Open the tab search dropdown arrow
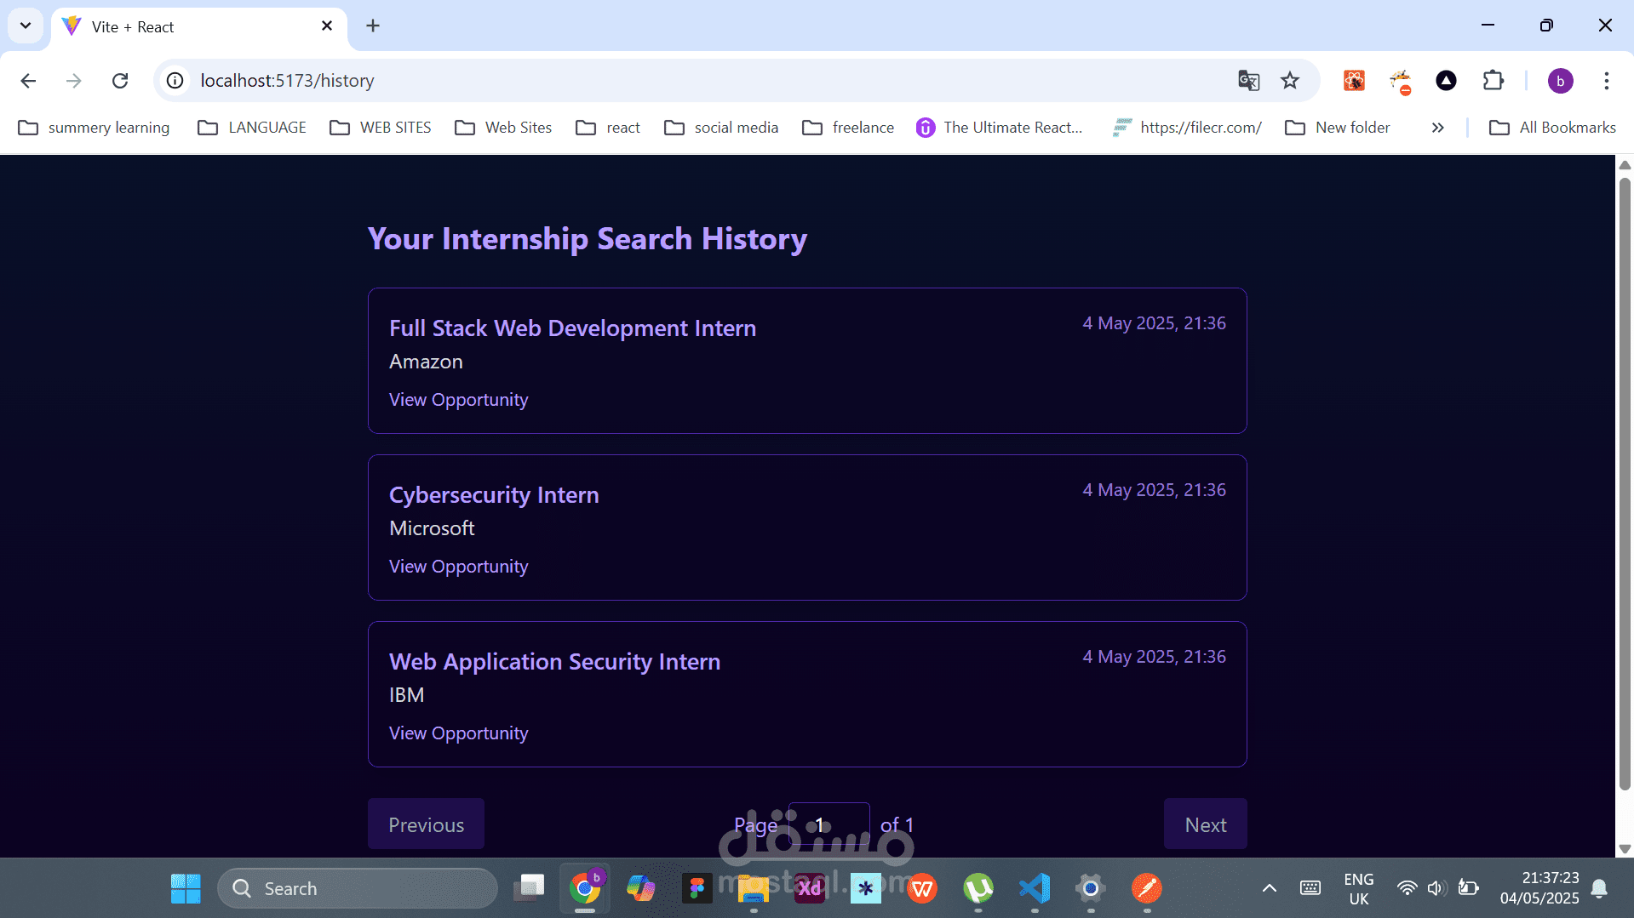 point(26,26)
